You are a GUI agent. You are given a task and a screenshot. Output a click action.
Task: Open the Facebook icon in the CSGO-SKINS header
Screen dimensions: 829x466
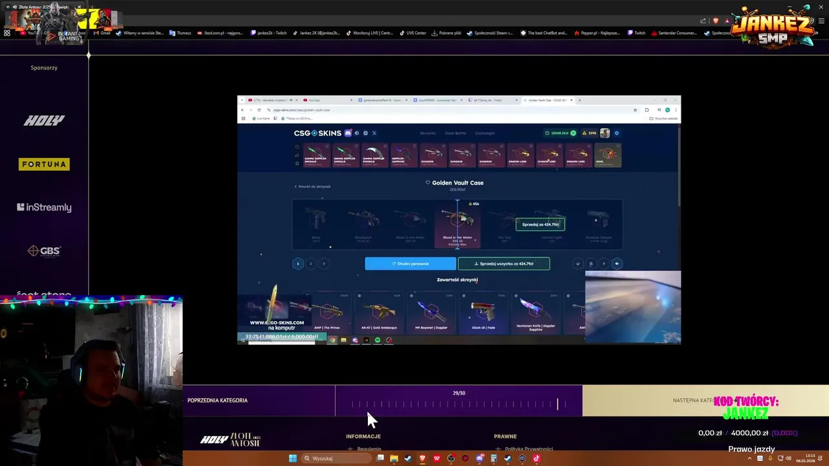click(x=357, y=133)
